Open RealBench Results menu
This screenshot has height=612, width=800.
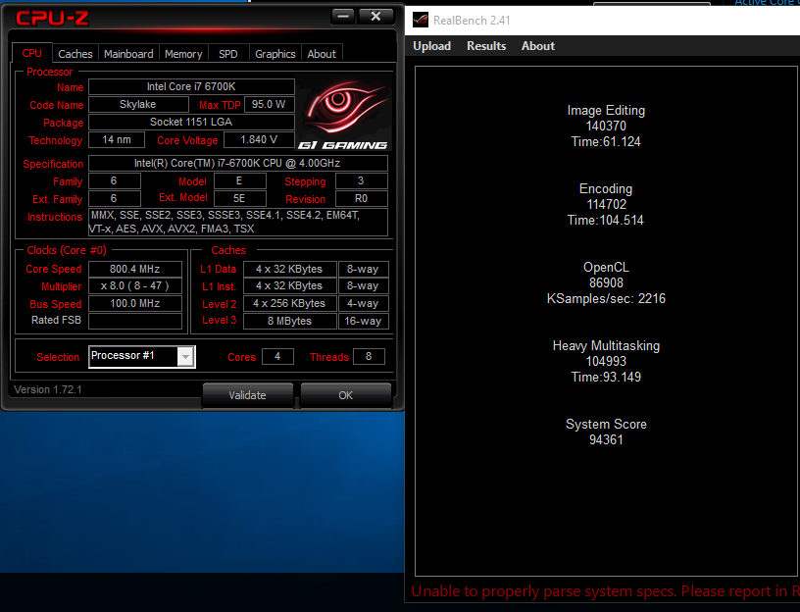coord(486,46)
